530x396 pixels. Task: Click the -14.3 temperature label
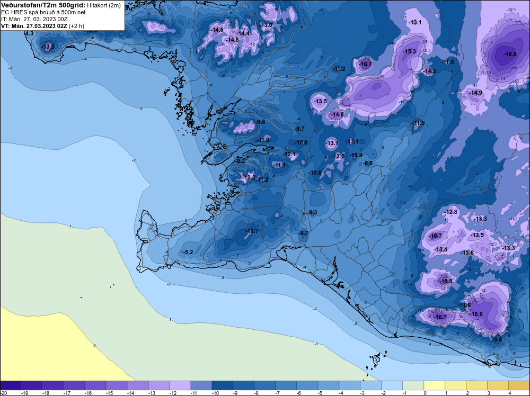tap(429, 71)
